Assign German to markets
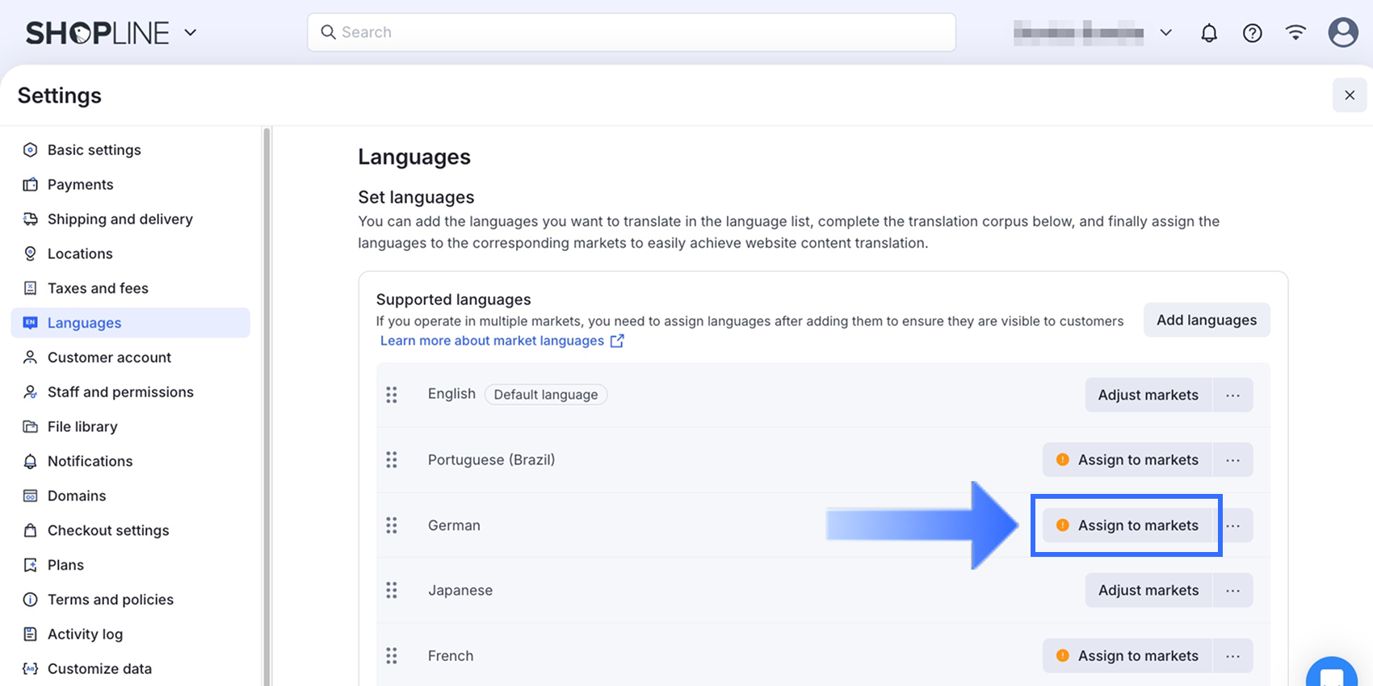This screenshot has height=686, width=1373. (1127, 525)
